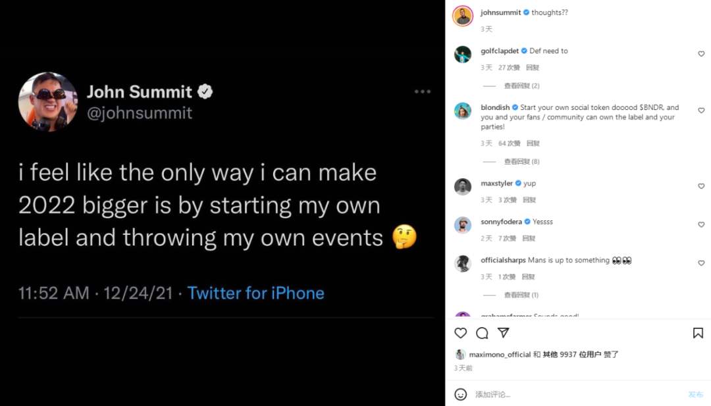This screenshot has width=711, height=406.
Task: Open comments via the speech bubble icon
Action: pos(482,333)
